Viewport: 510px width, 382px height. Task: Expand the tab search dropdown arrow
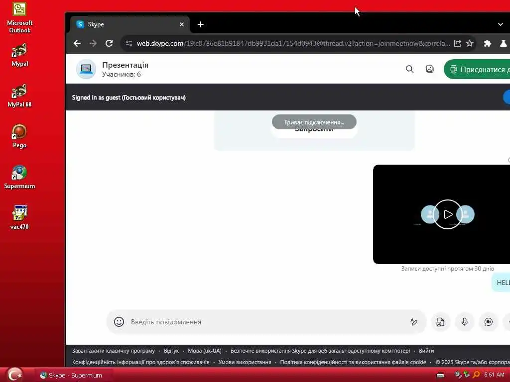[500, 24]
